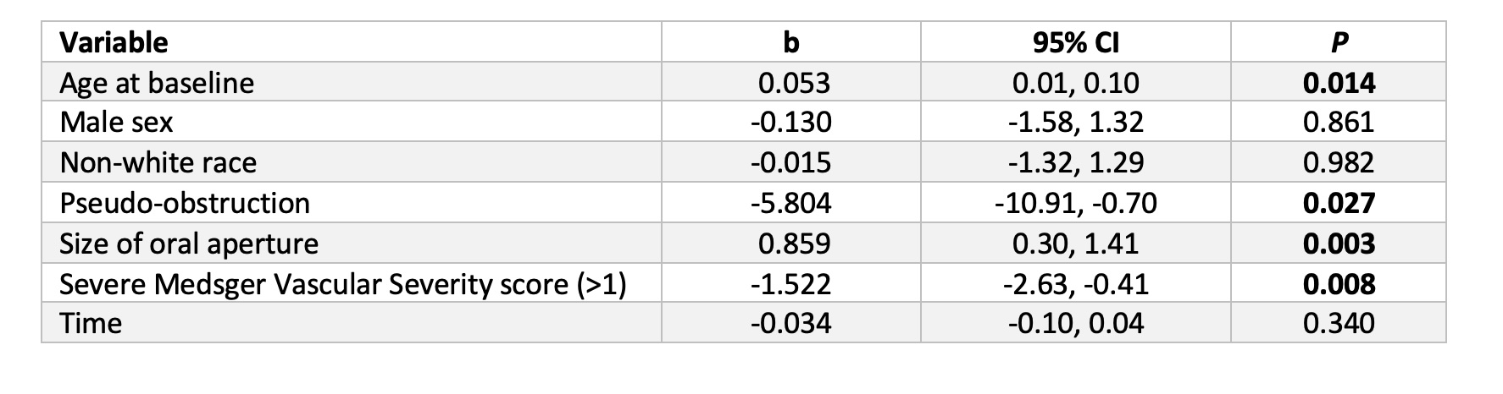The width and height of the screenshot is (1503, 394).
Task: Click the Age at baseline row label
Action: (157, 83)
